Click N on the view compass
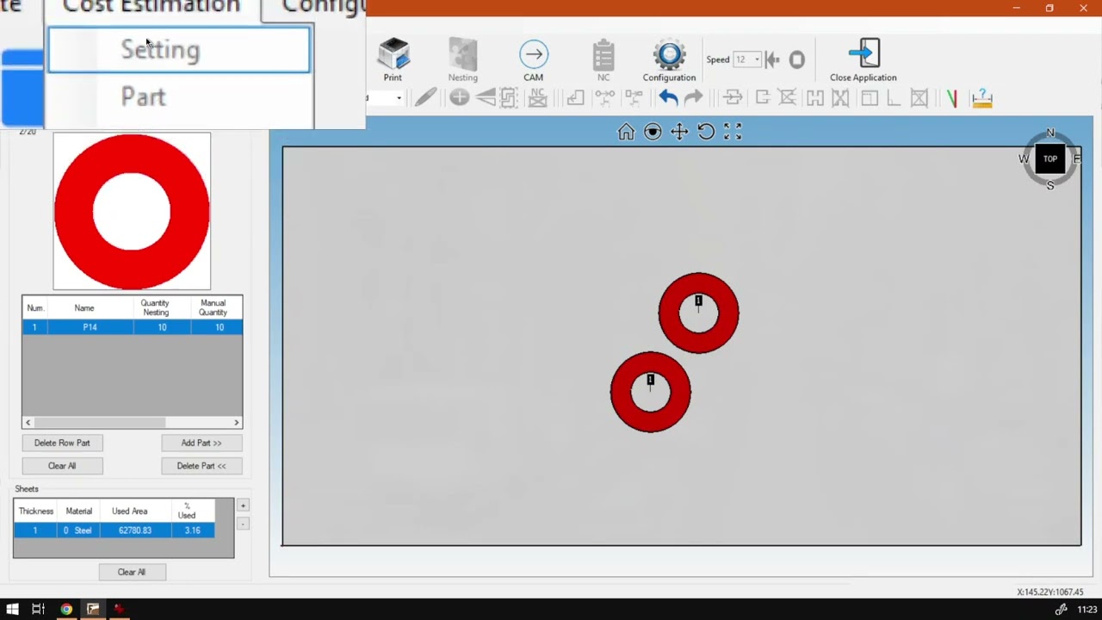This screenshot has height=620, width=1102. (1050, 133)
